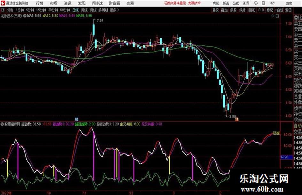Viewport: 302px width, 195px height.
Task: Click the MA10: 5.80 indicator value
Action: pos(50,16)
